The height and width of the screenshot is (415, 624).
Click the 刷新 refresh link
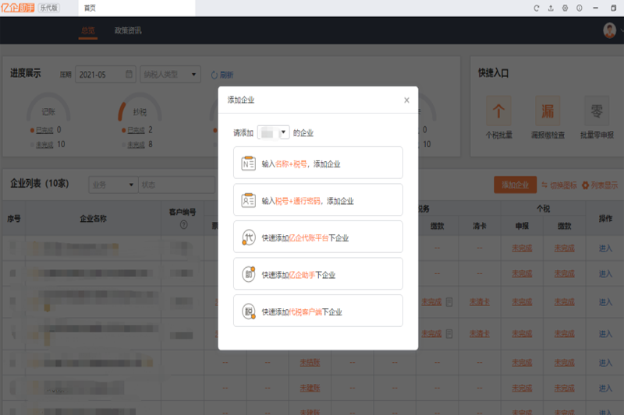(x=222, y=75)
